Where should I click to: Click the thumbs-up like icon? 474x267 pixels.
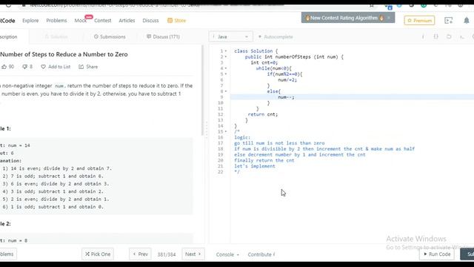[x=4, y=67]
